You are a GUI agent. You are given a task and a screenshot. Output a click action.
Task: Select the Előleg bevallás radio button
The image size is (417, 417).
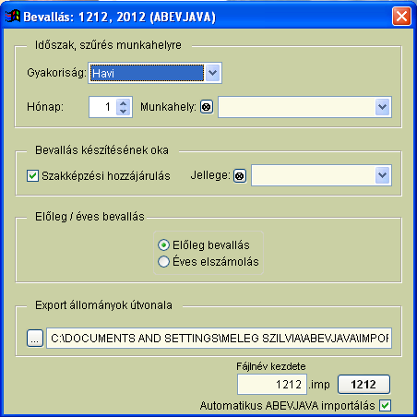click(163, 245)
